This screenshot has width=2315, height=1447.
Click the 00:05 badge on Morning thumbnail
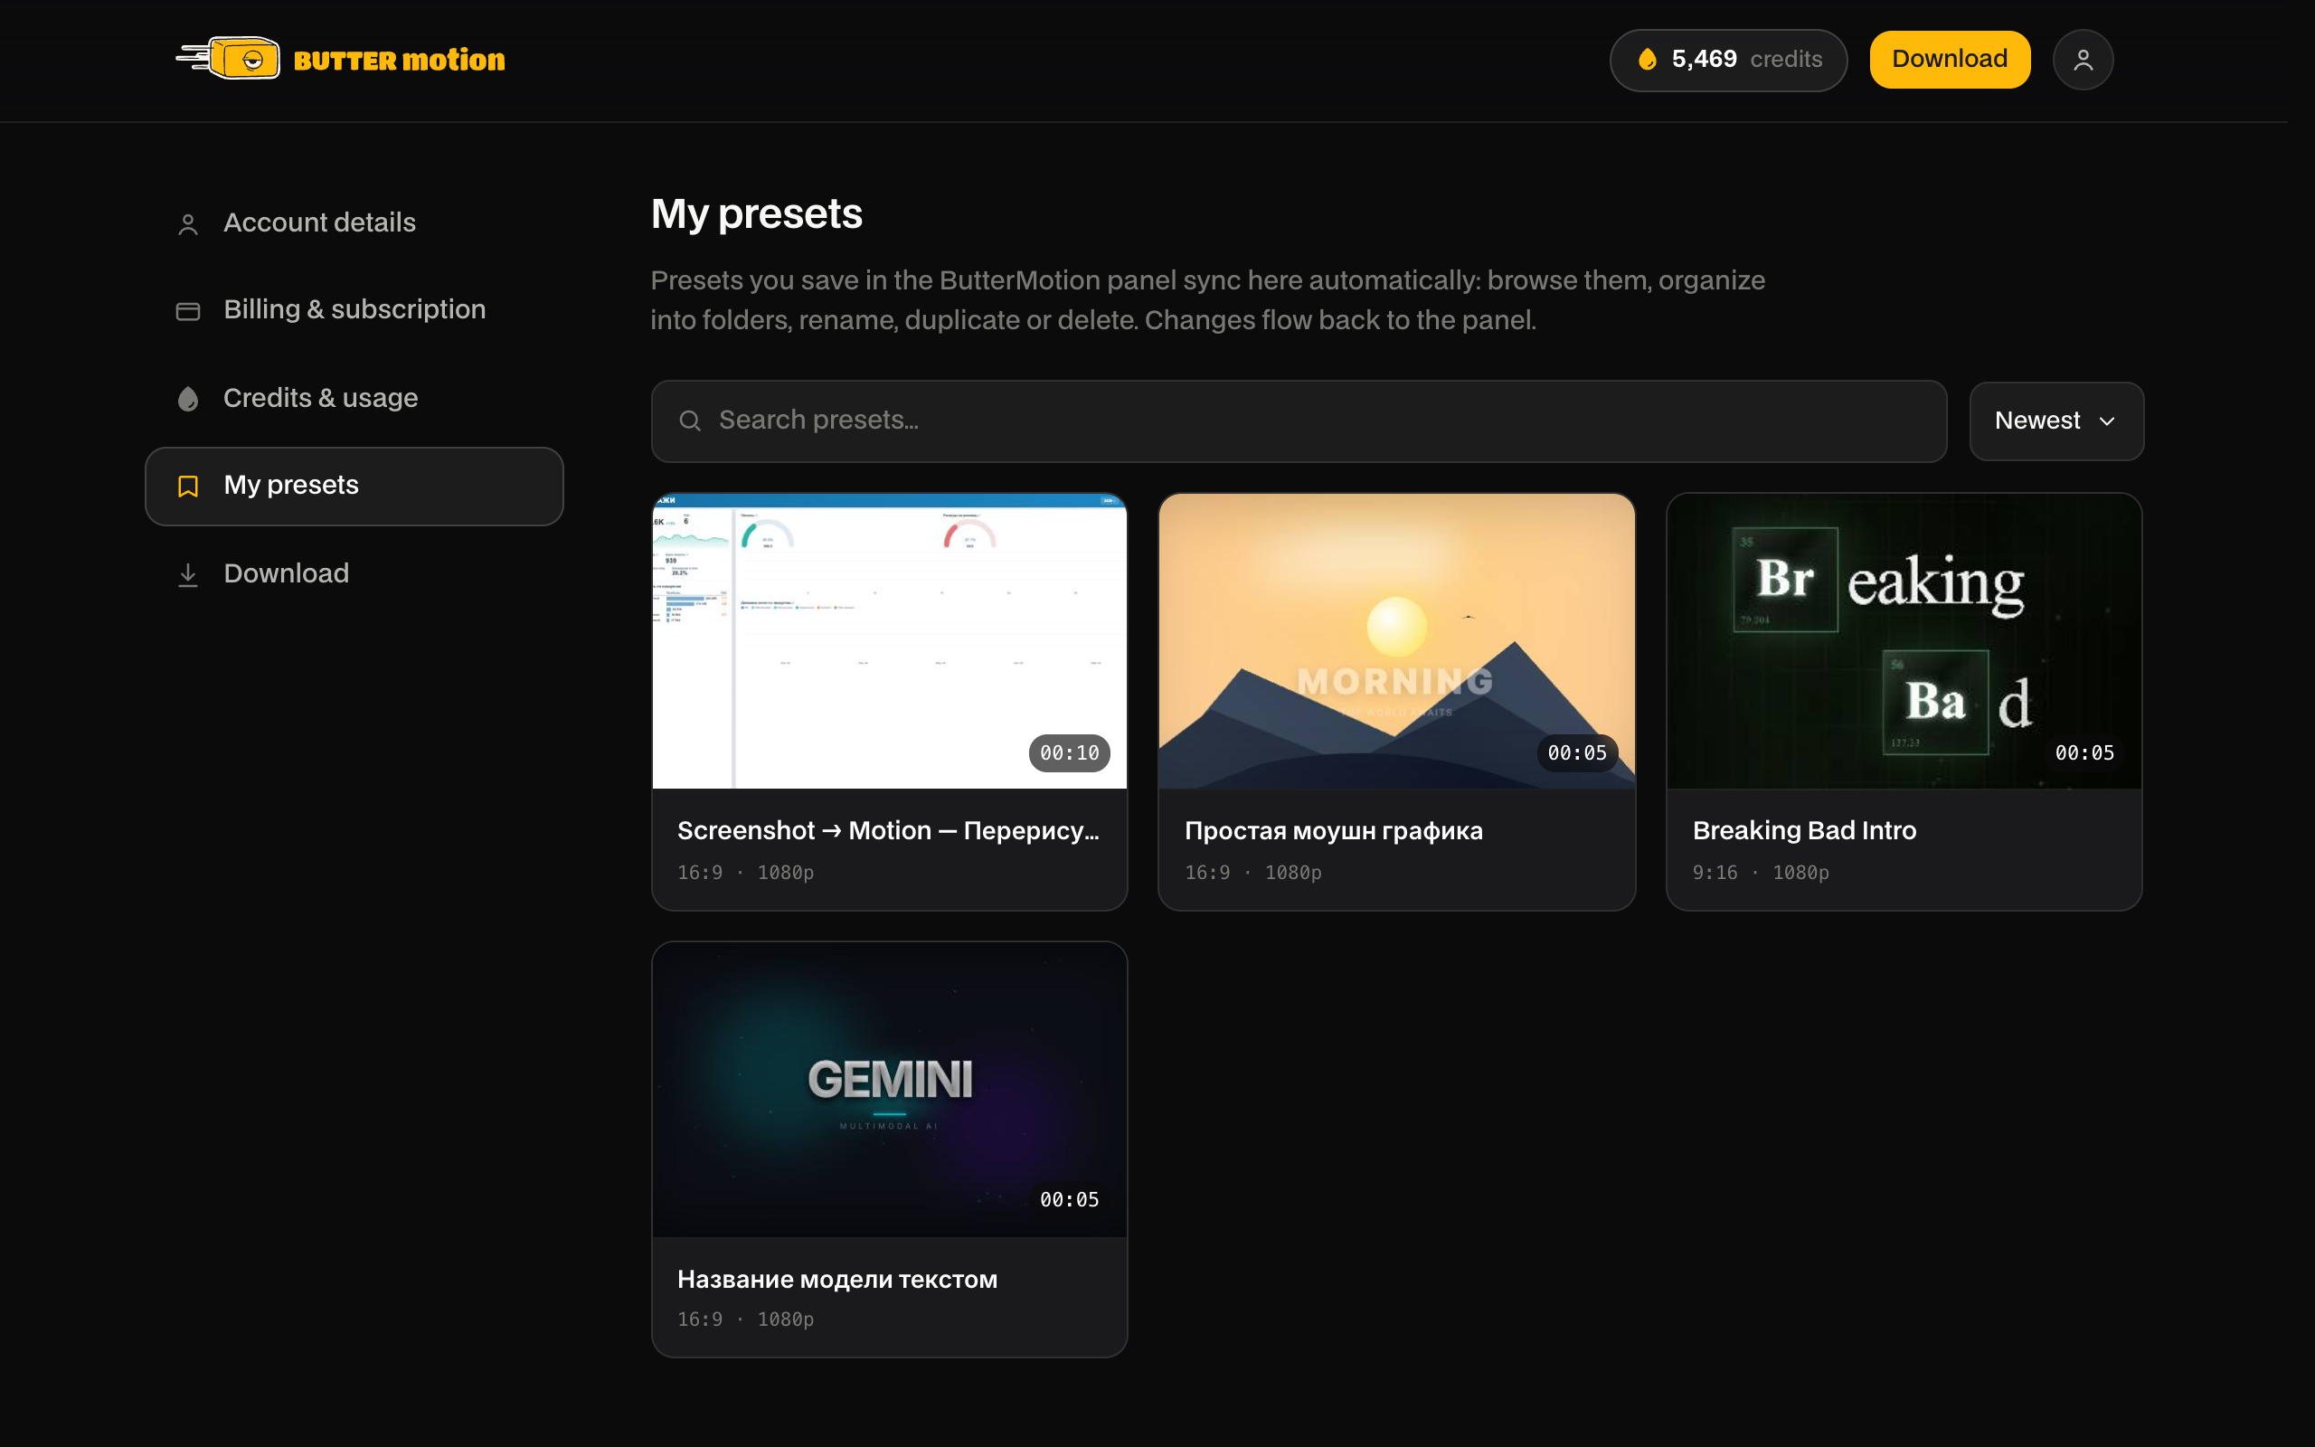pyautogui.click(x=1577, y=753)
